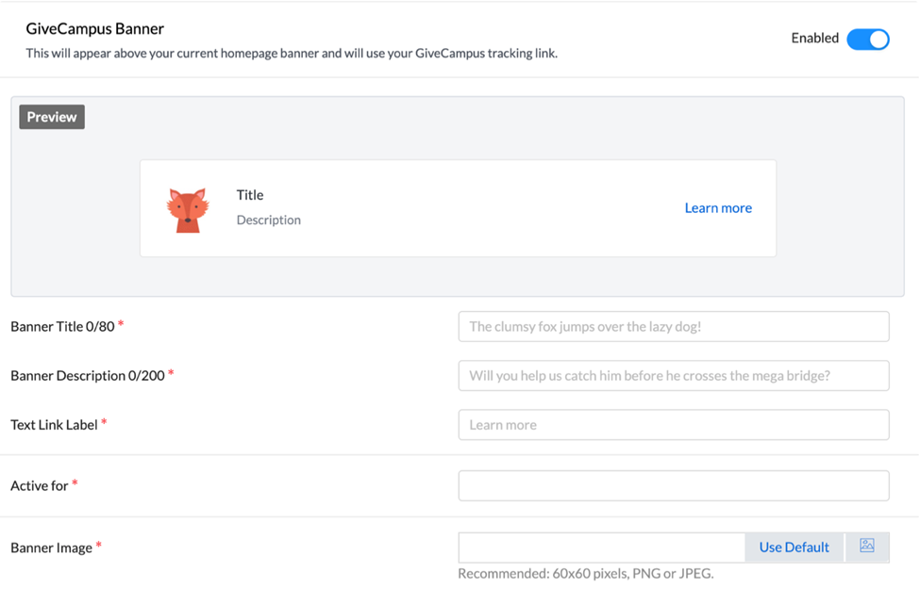This screenshot has width=920, height=604.
Task: Open the Active for selection field
Action: [674, 485]
